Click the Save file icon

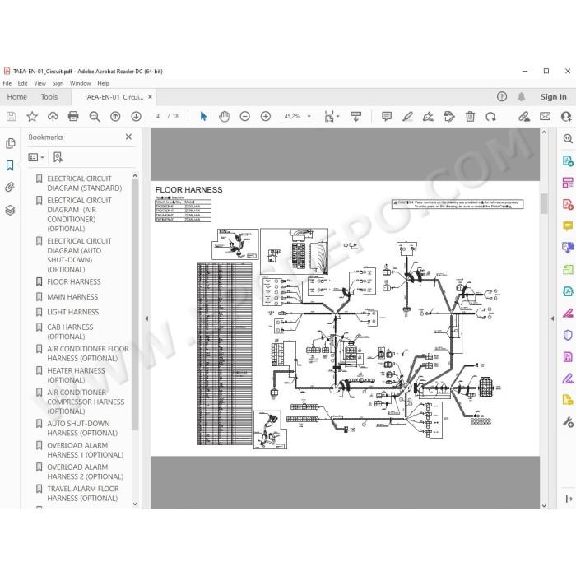(12, 117)
